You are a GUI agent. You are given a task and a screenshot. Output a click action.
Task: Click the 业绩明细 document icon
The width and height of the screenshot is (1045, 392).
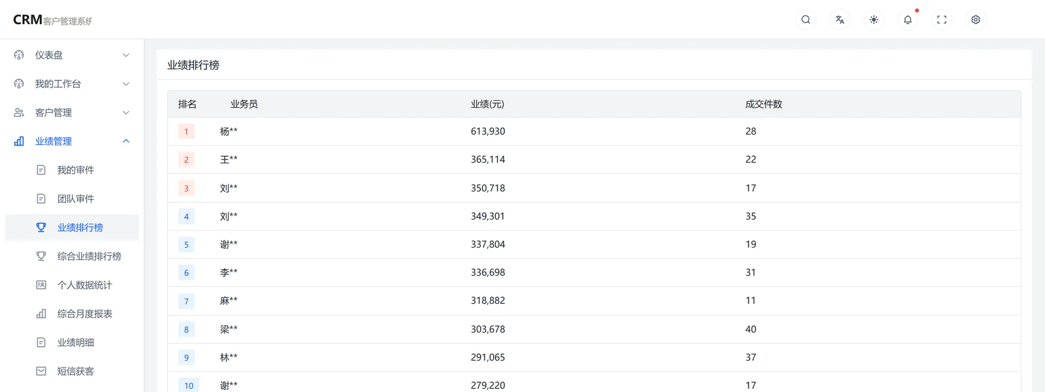point(41,342)
